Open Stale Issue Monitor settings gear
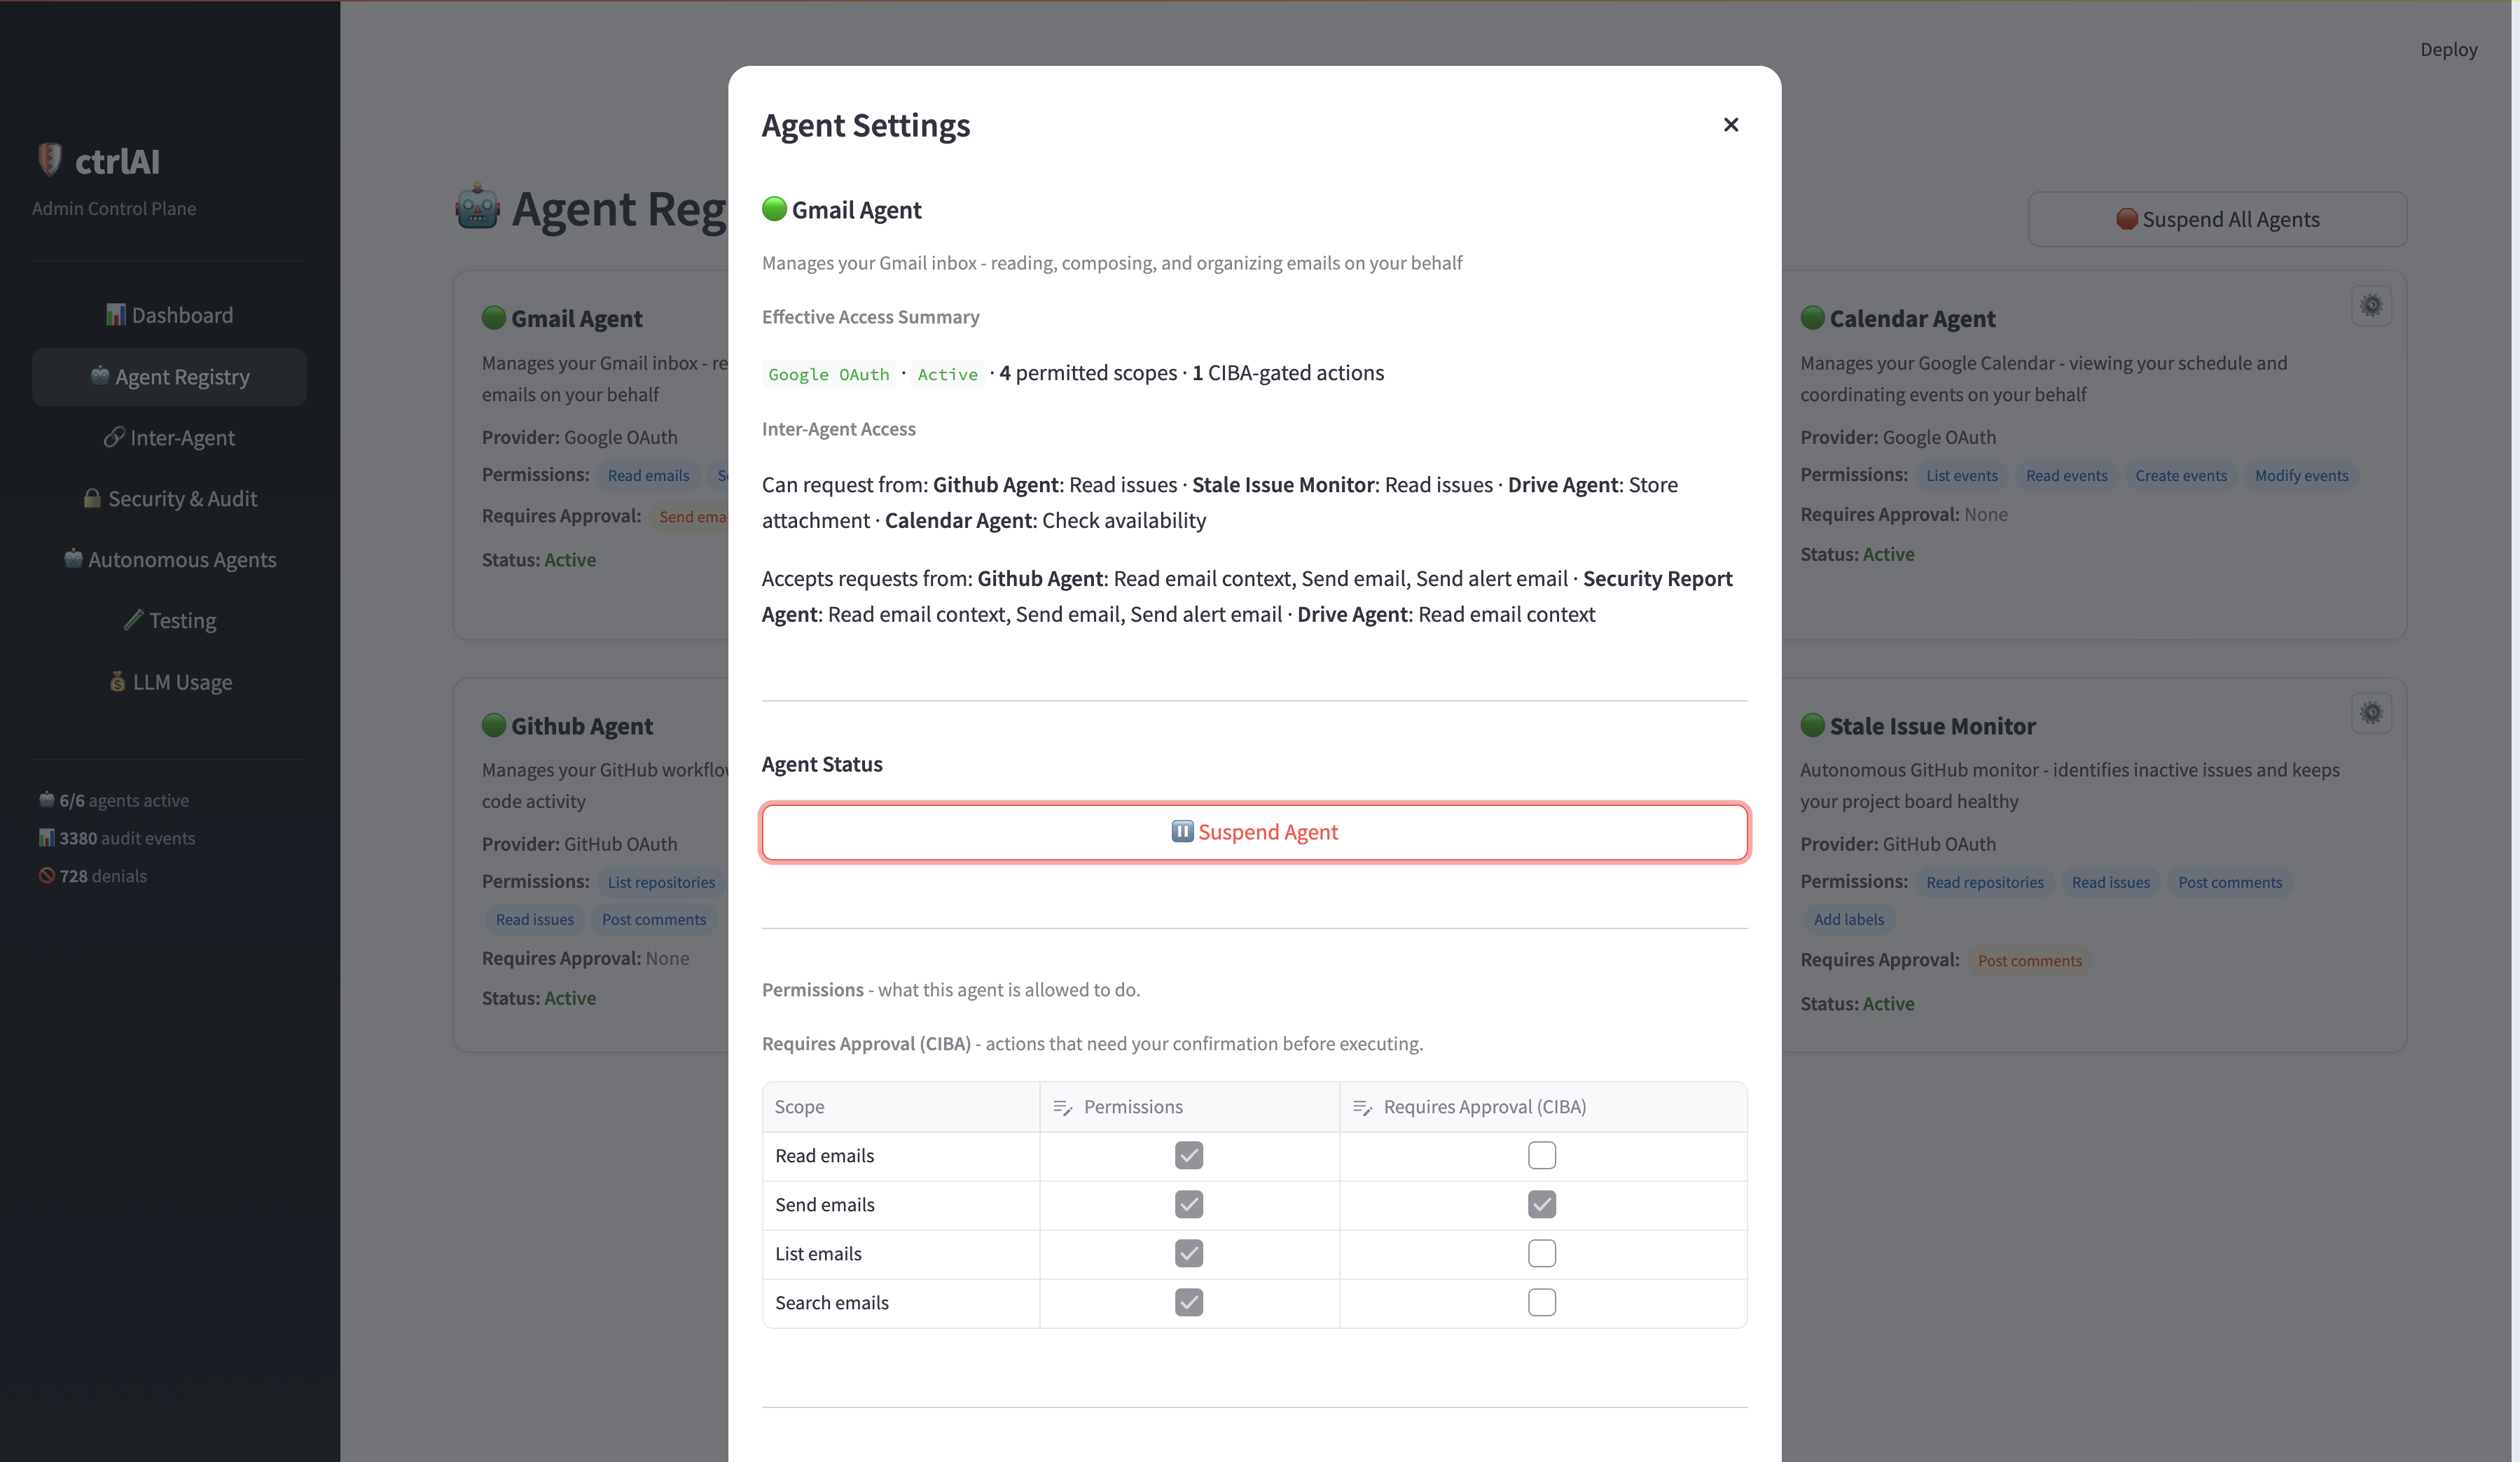The image size is (2520, 1462). 2371,713
